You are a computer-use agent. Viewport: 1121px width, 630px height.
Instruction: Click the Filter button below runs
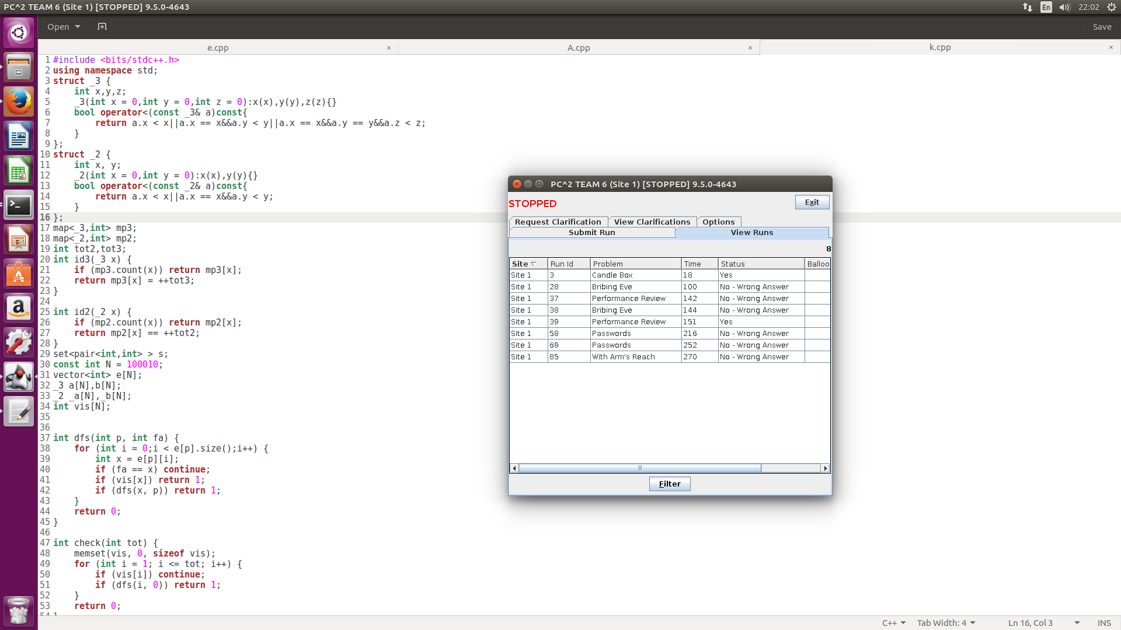[669, 484]
